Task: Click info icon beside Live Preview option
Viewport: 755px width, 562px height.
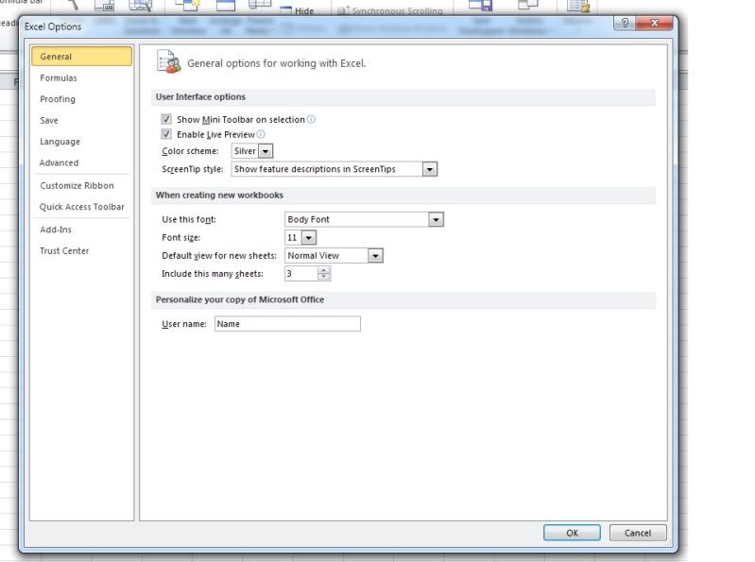Action: 261,134
